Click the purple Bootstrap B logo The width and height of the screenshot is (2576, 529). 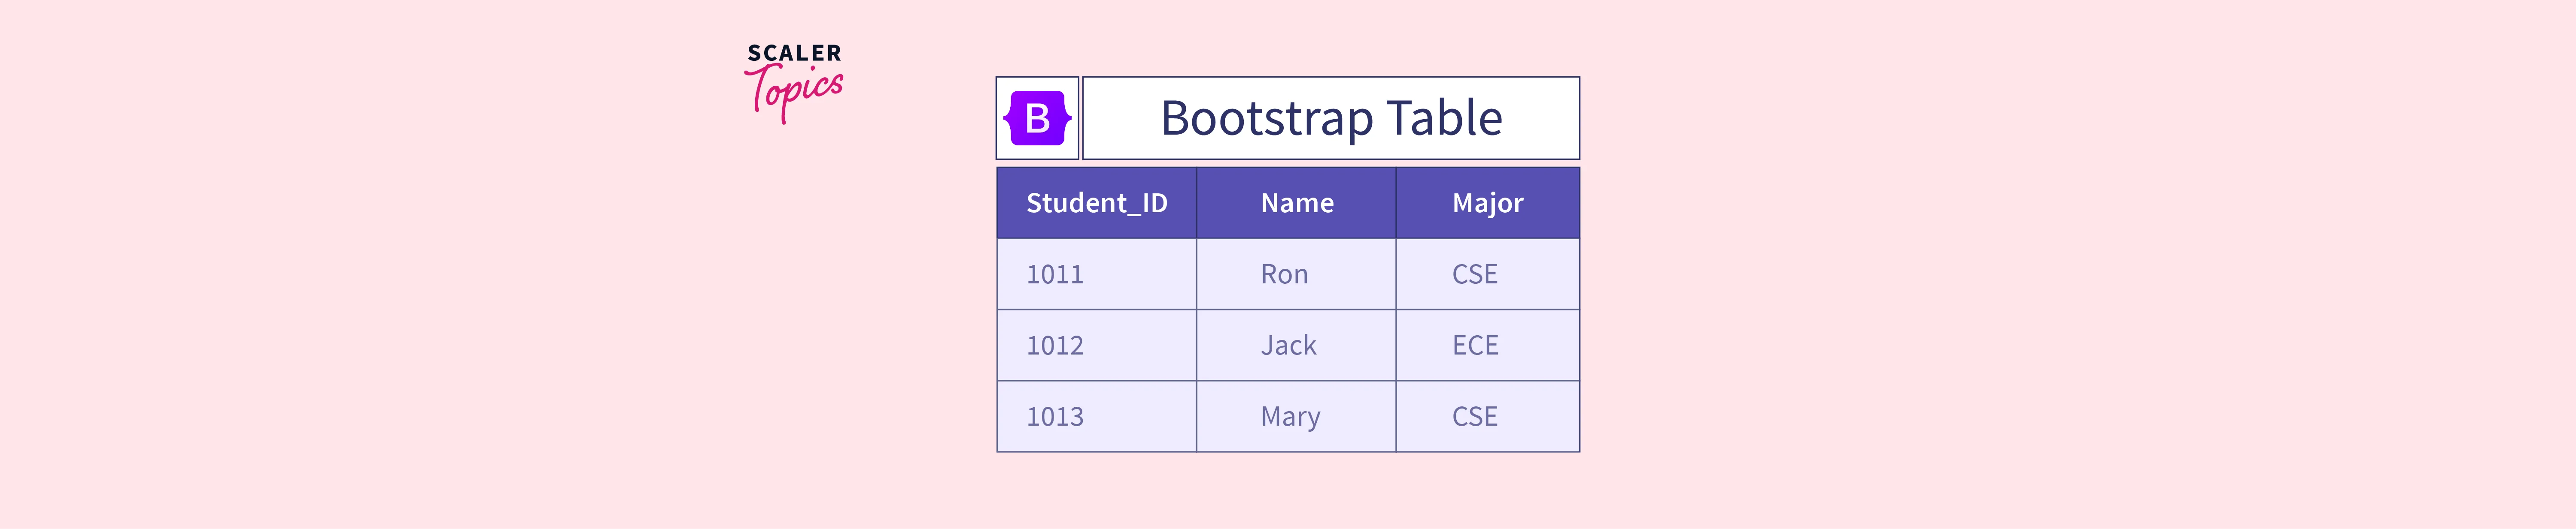[x=1037, y=118]
